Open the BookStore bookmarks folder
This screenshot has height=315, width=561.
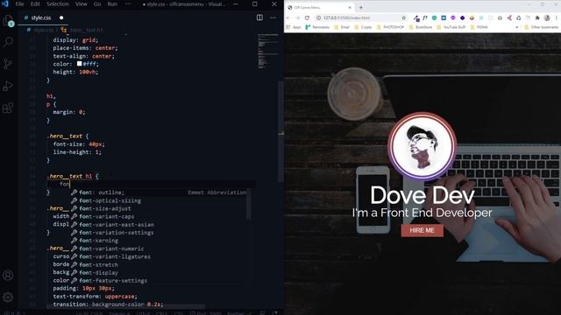pyautogui.click(x=421, y=27)
